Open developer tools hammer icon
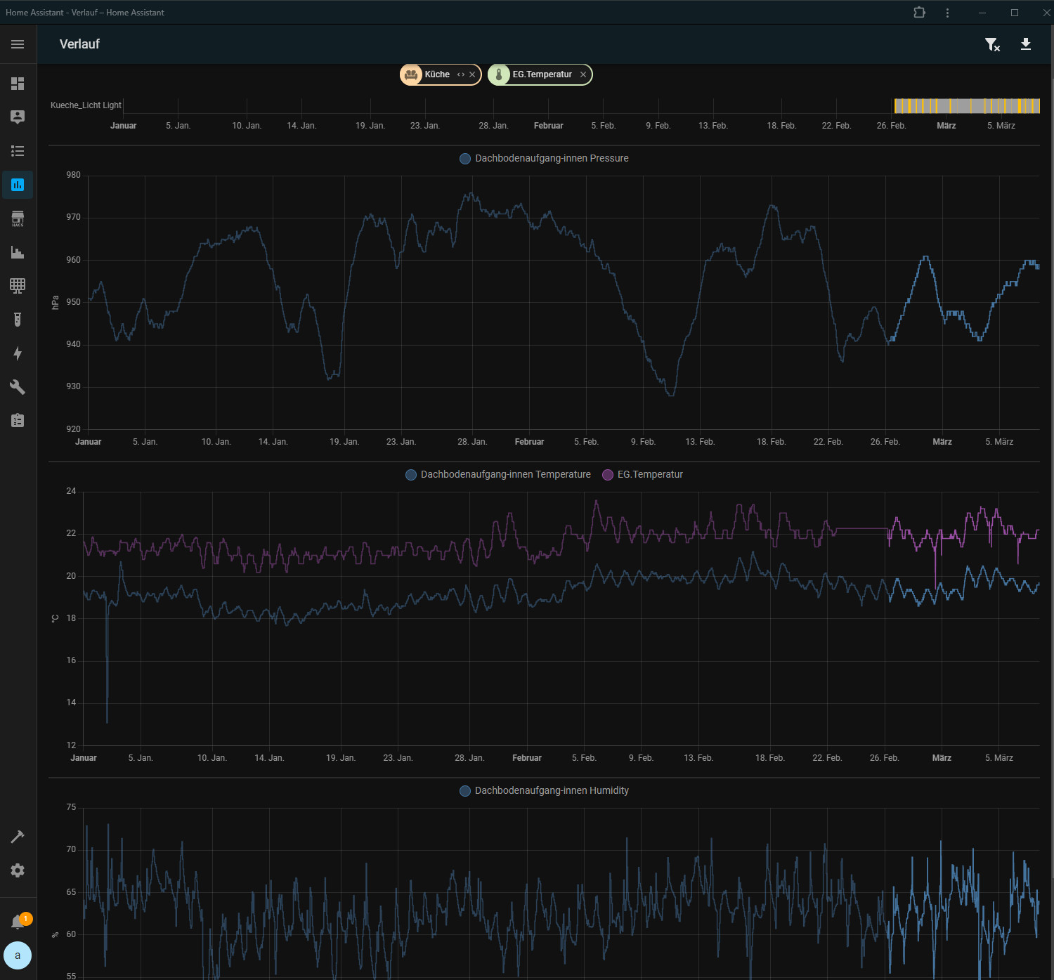Viewport: 1054px width, 980px height. tap(18, 837)
